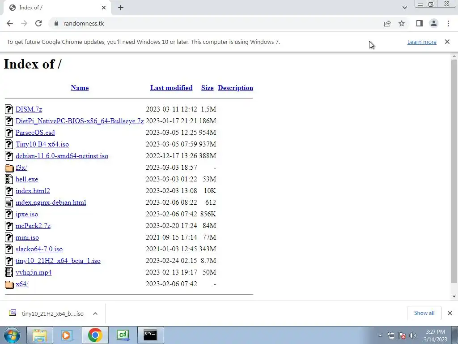Show hidden tray icons arrow
458x344 pixels.
[x=380, y=336]
